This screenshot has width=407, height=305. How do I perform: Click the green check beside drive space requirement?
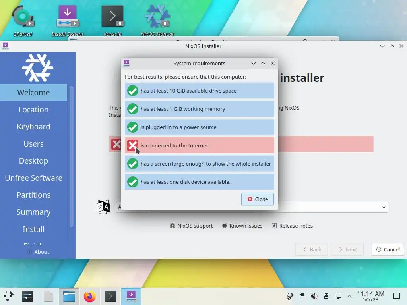point(133,91)
